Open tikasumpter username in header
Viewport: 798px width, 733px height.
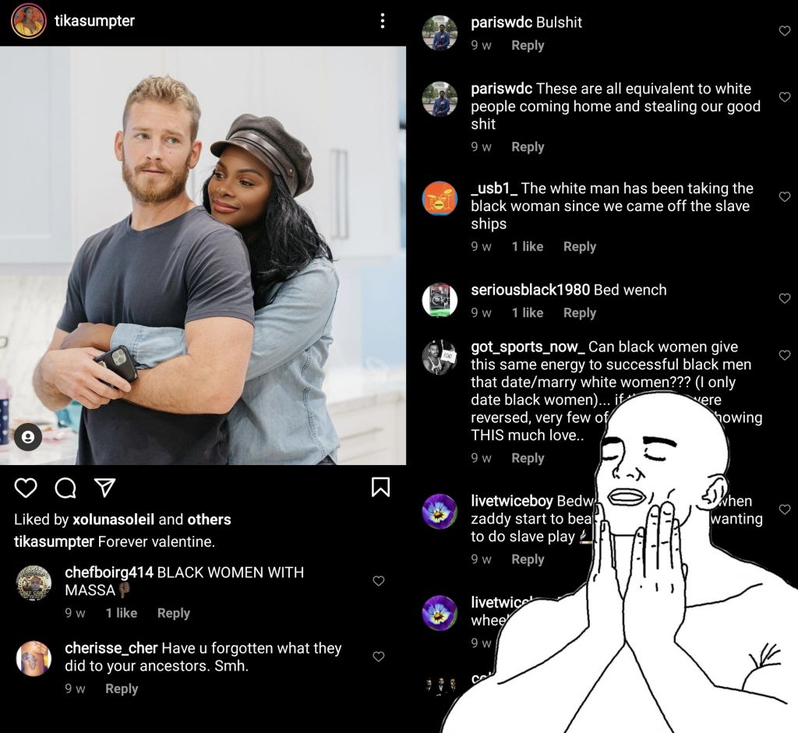(x=94, y=21)
